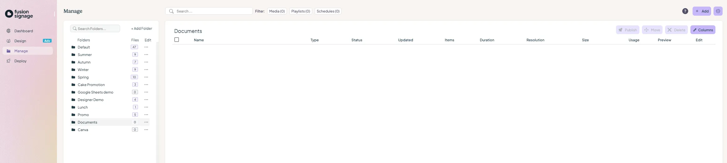Tick the select-all checkbox in table header

[177, 40]
